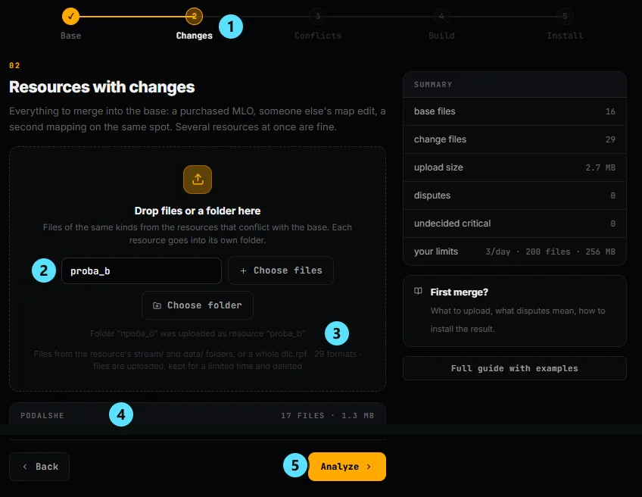
Task: Click the completed Base step checkmark
Action: [70, 17]
